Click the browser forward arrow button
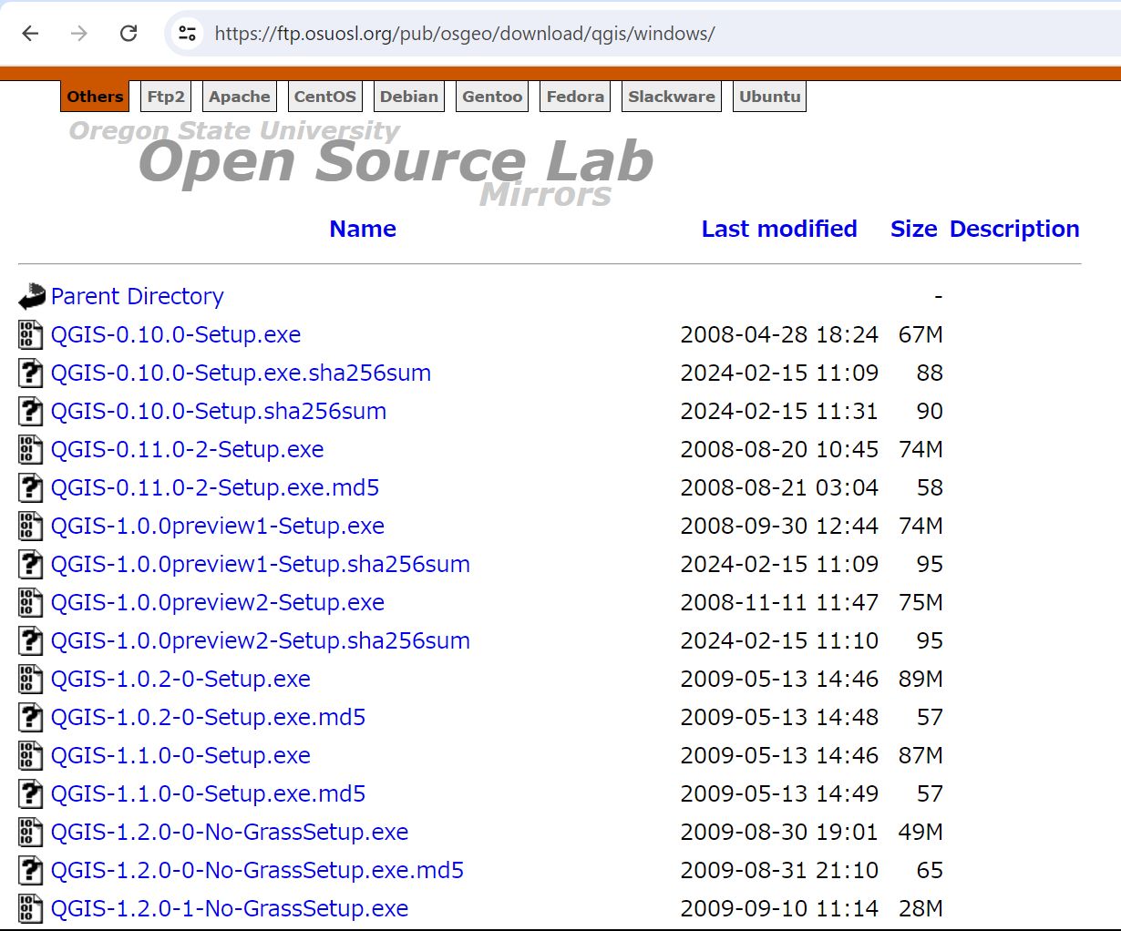Screen dimensions: 1121x931 tap(79, 34)
